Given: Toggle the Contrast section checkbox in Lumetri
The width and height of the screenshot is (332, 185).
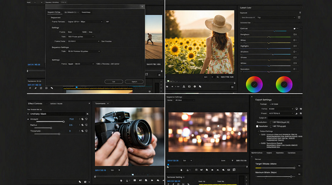Looking at the screenshot, I should tap(294, 29).
